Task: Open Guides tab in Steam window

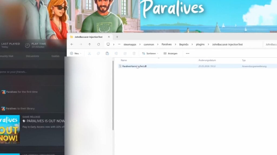Action: pyautogui.click(x=55, y=56)
